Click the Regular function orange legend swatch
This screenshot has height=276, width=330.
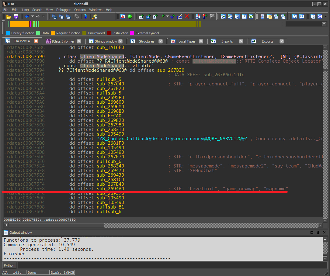click(53, 33)
